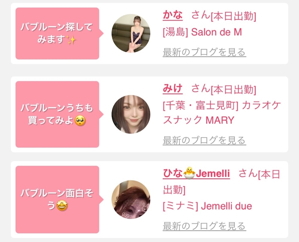The image size is (299, 242).
Task: Click the chick emoji in ひな's name
Action: [189, 173]
